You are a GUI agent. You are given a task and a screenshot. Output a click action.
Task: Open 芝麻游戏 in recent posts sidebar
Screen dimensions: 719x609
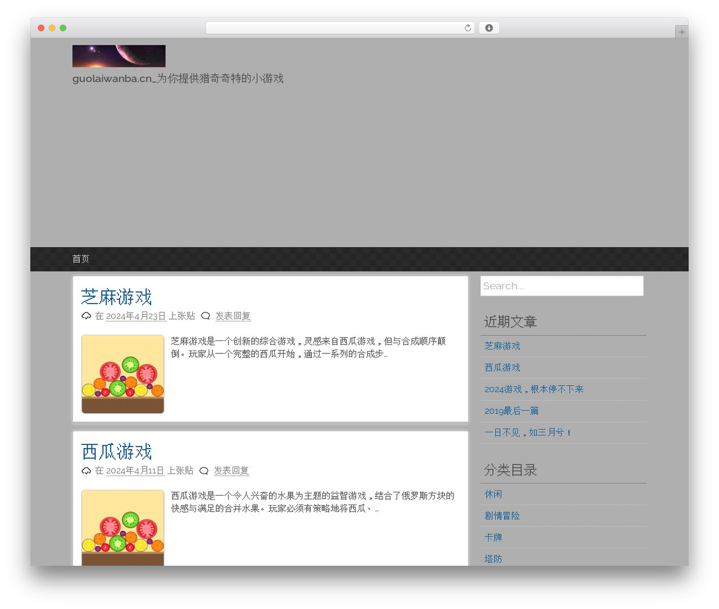coord(502,346)
